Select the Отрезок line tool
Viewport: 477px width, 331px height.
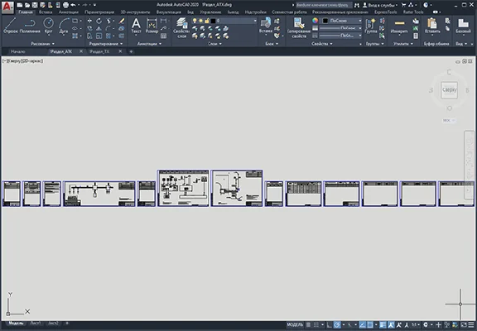(x=10, y=26)
